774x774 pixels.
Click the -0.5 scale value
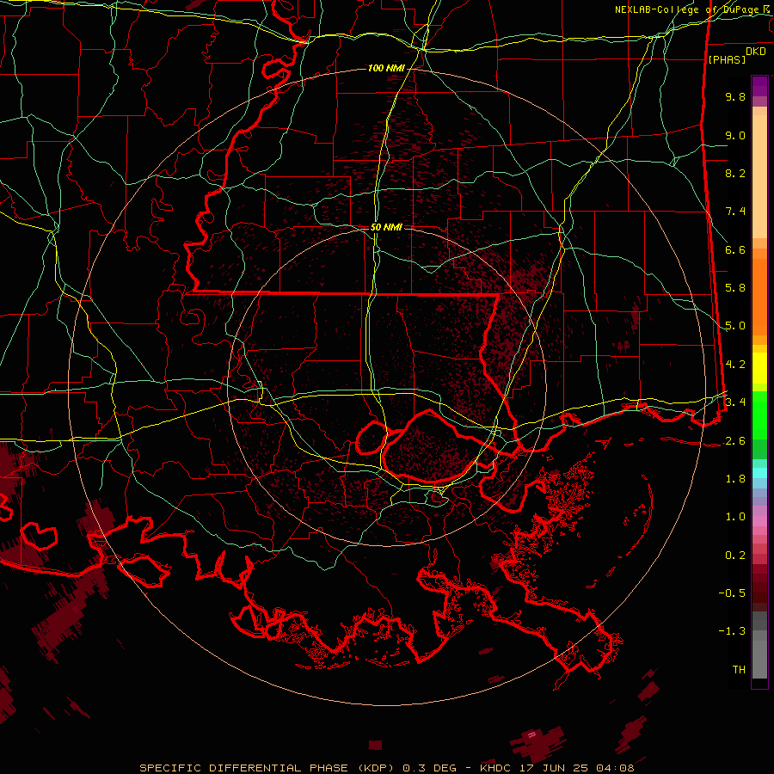point(732,593)
